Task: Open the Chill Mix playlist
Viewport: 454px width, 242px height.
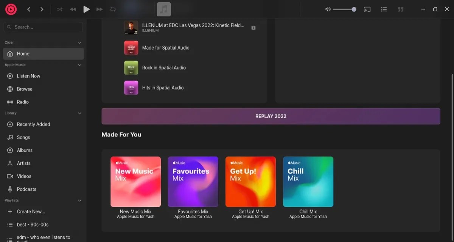Action: (308, 181)
